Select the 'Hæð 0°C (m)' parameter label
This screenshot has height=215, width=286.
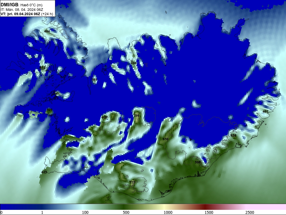[x=31, y=5]
